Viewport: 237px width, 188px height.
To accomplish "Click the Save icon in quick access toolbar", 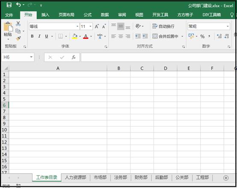I will [x=9, y=5].
